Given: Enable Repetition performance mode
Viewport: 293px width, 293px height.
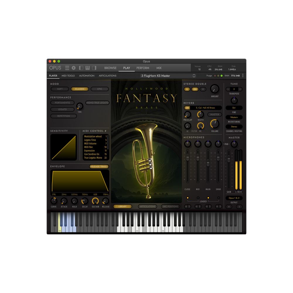Looking at the screenshot, I should point(64,116).
